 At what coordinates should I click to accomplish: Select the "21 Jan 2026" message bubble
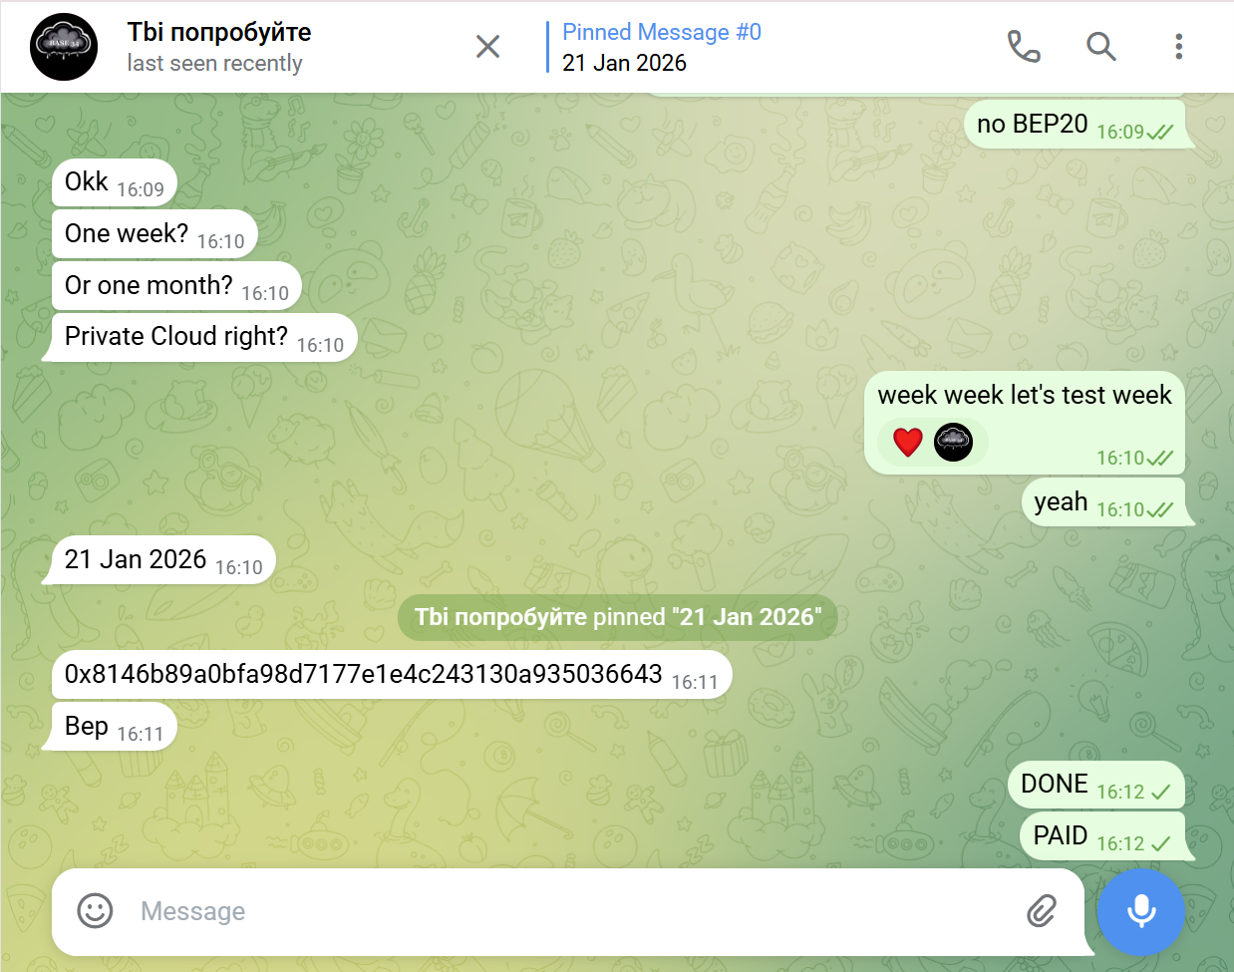pos(163,560)
